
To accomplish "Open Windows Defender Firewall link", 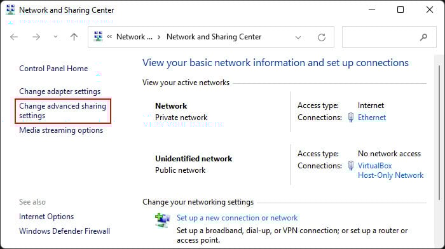I will (x=64, y=231).
